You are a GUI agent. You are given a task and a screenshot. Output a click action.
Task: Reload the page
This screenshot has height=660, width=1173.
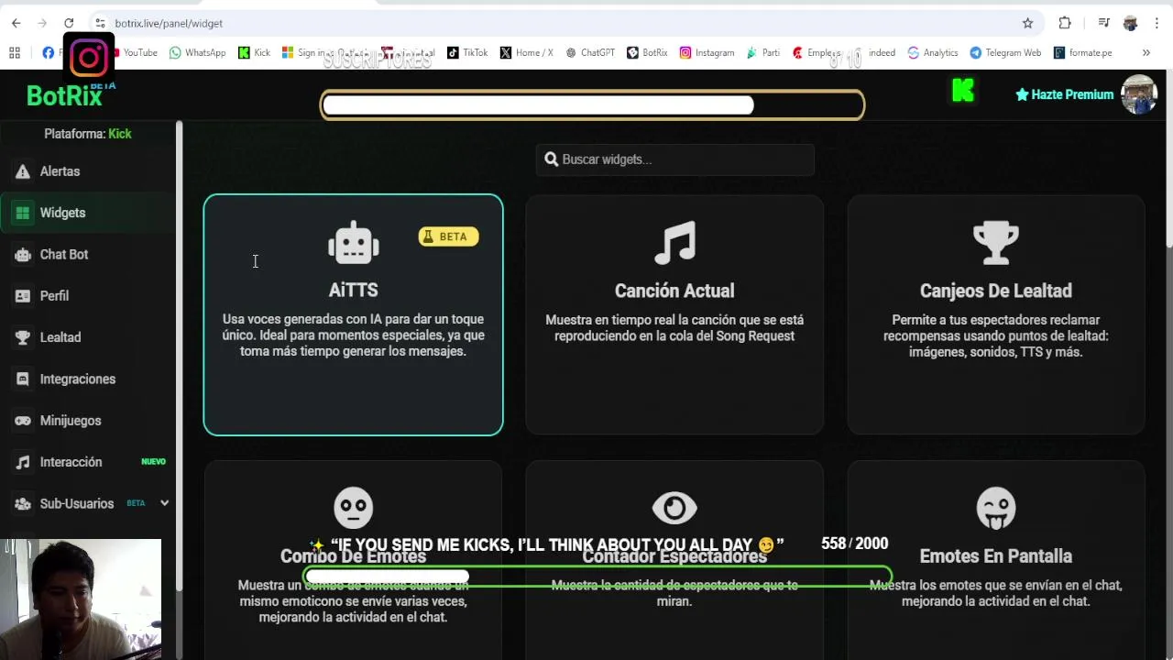(69, 23)
